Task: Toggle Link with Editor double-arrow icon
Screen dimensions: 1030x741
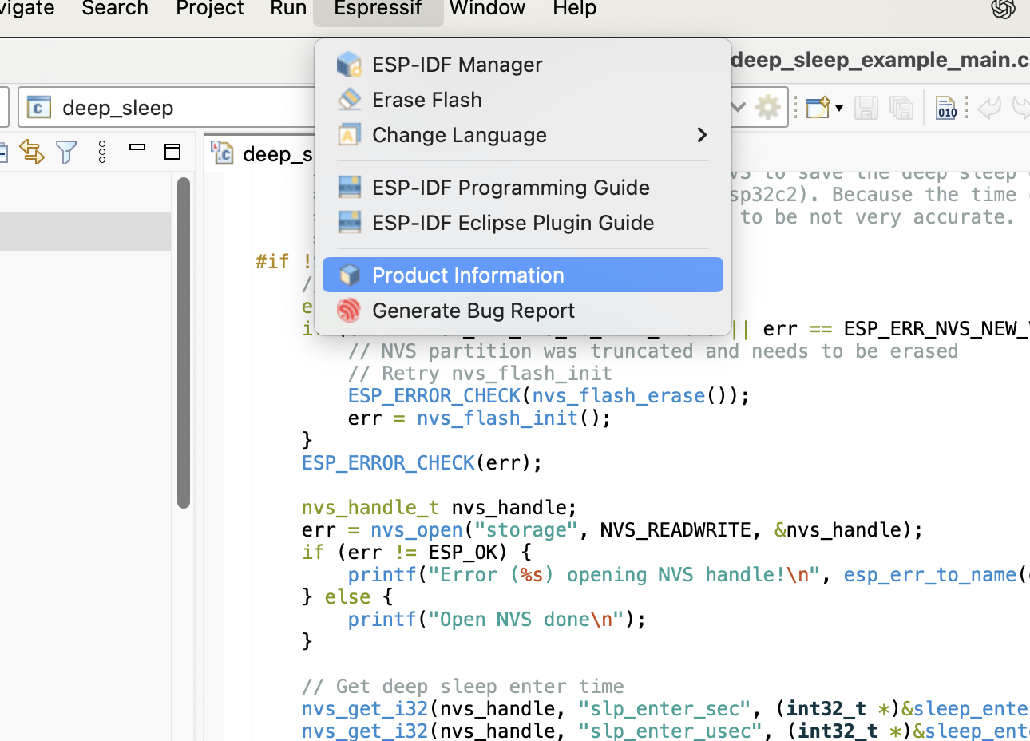Action: coord(32,152)
